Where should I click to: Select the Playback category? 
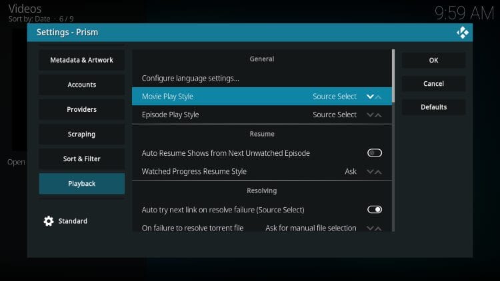81,184
